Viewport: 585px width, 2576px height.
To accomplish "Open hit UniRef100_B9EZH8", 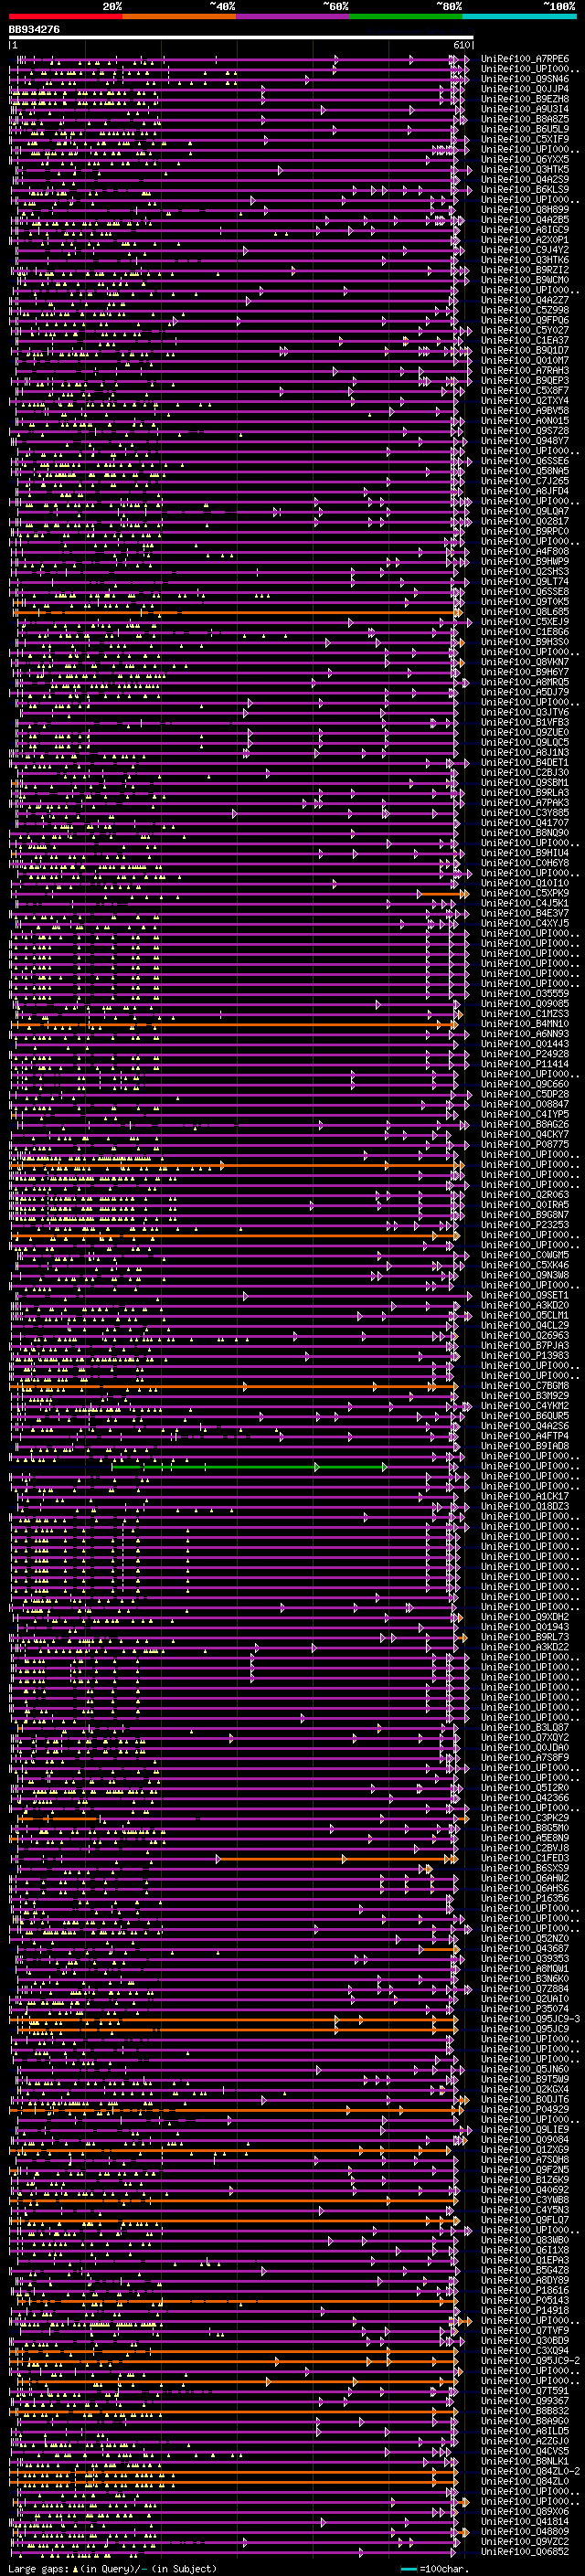I will (x=525, y=99).
